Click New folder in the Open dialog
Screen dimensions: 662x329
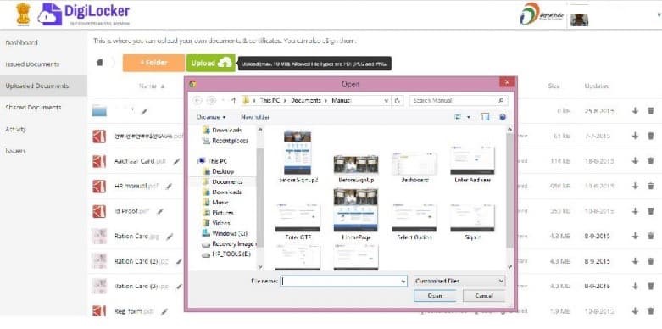pos(254,117)
